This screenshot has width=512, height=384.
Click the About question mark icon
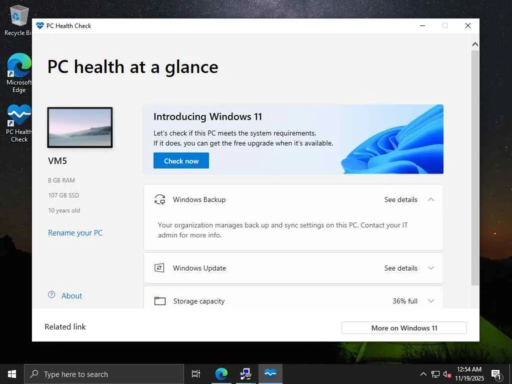pos(51,294)
